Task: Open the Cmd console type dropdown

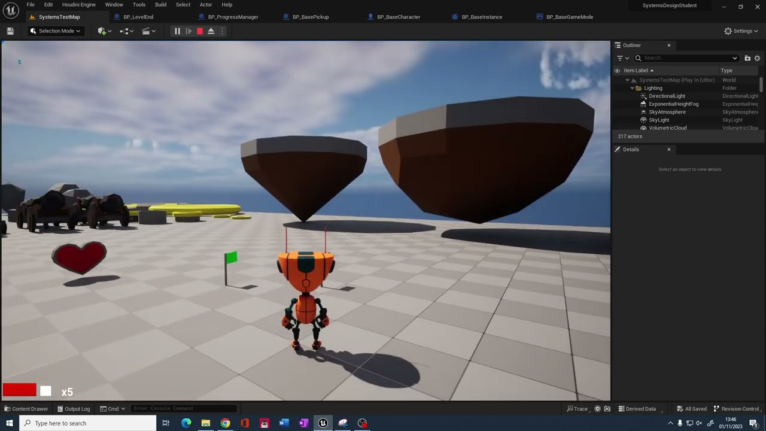Action: [113, 409]
